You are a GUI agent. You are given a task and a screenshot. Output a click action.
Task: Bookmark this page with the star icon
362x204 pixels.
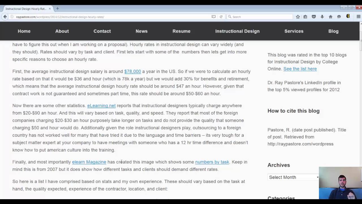click(298, 17)
